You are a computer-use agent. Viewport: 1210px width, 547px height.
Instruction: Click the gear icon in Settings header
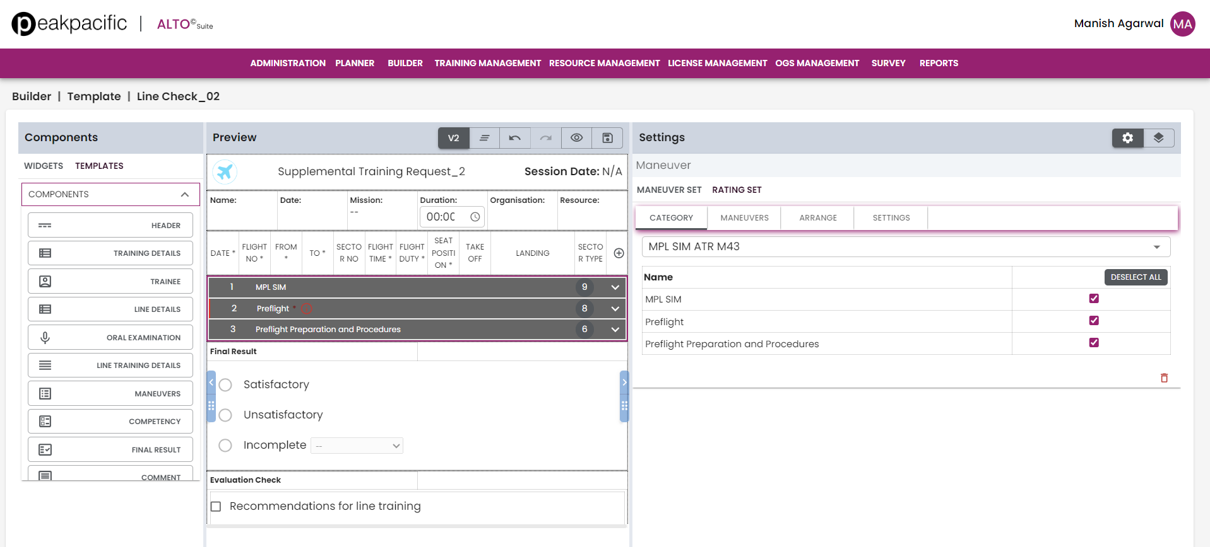click(1127, 138)
